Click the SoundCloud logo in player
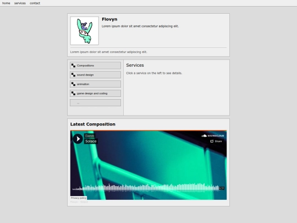Image resolution: width=297 pixels, height=223 pixels. click(x=212, y=135)
